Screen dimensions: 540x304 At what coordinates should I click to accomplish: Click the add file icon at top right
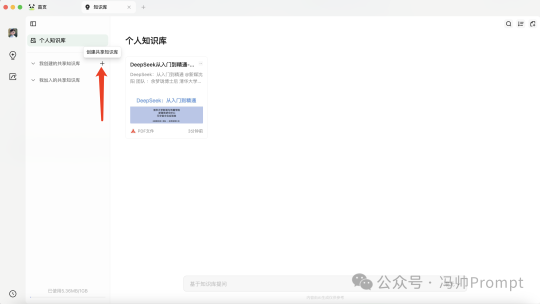click(533, 24)
